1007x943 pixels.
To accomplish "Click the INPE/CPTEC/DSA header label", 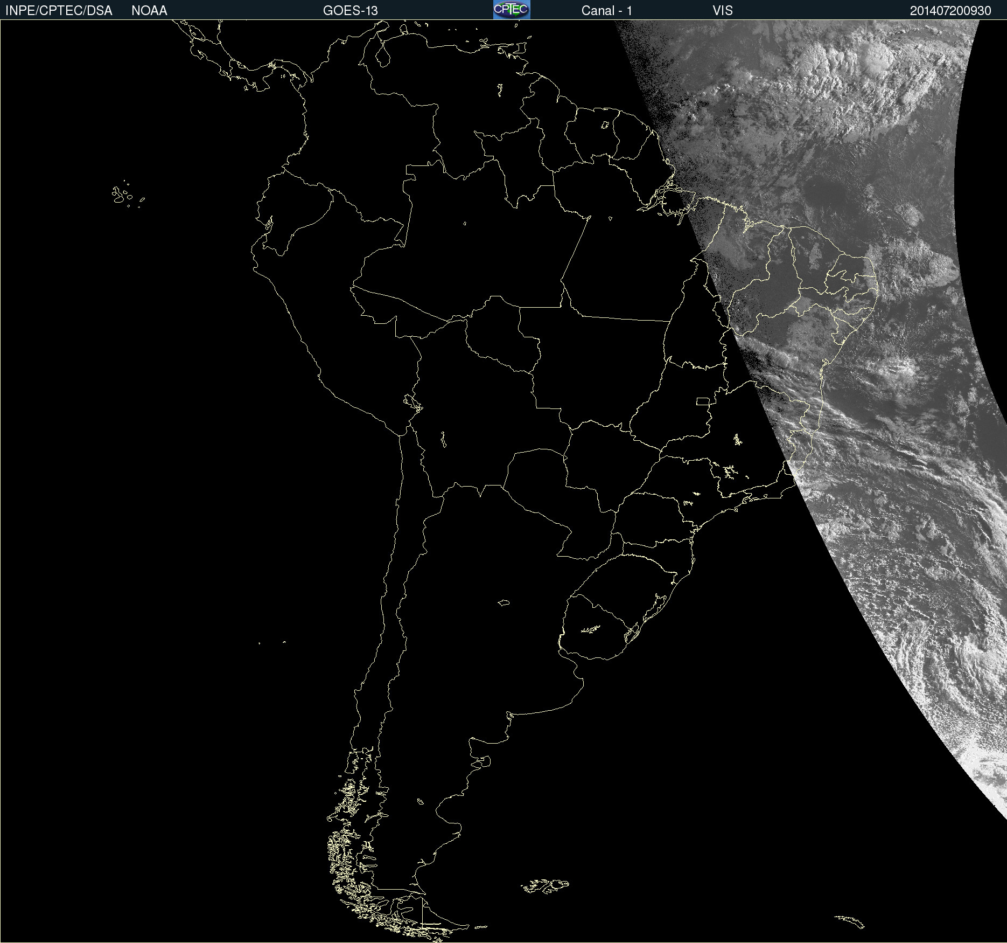I will 59,11.
